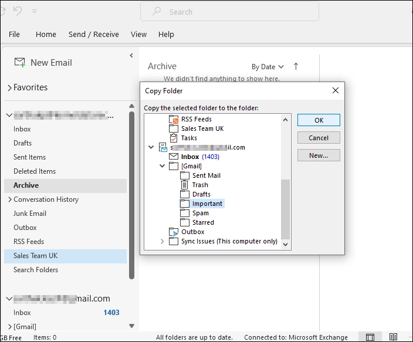Open Search Folders
This screenshot has width=413, height=342.
point(36,270)
